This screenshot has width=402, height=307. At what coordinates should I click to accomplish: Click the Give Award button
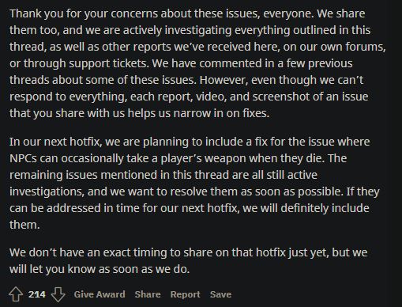[100, 294]
